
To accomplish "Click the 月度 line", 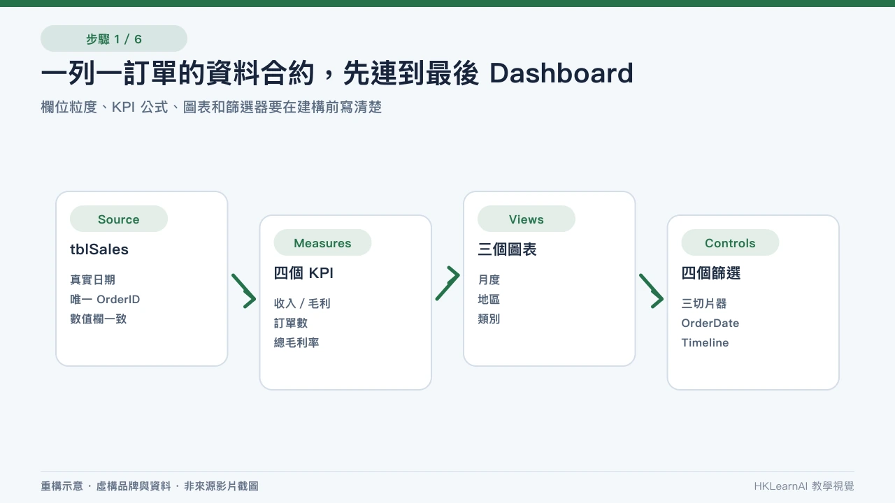I will pyautogui.click(x=489, y=279).
